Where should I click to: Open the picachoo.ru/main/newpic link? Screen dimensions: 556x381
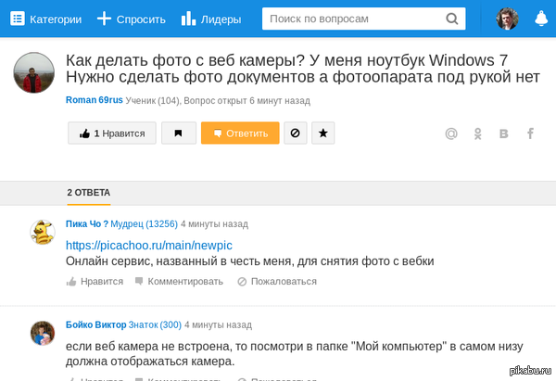click(x=149, y=245)
